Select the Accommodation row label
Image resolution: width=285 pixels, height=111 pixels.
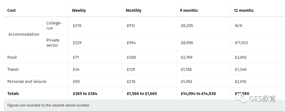pos(24,34)
